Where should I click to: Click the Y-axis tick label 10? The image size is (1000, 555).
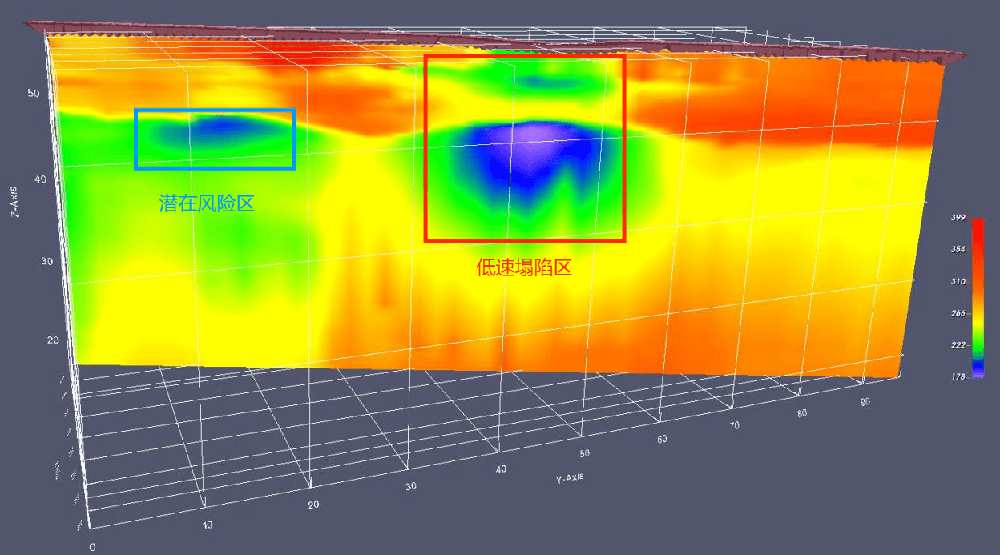coord(207,525)
